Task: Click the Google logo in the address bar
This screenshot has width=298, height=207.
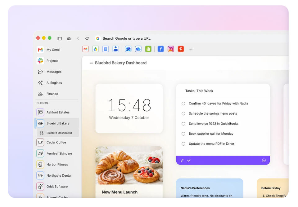Action: (98, 38)
